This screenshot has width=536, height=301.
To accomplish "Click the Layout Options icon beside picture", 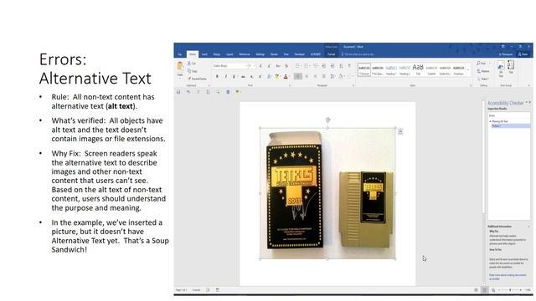I will tap(400, 131).
